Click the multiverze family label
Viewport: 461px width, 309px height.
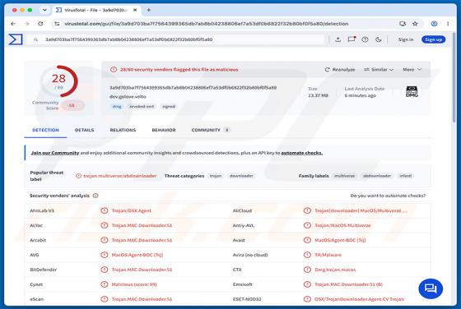click(345, 176)
